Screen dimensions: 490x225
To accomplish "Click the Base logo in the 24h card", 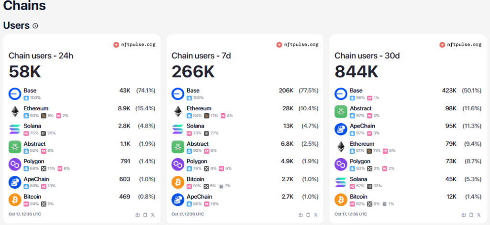I will click(15, 94).
